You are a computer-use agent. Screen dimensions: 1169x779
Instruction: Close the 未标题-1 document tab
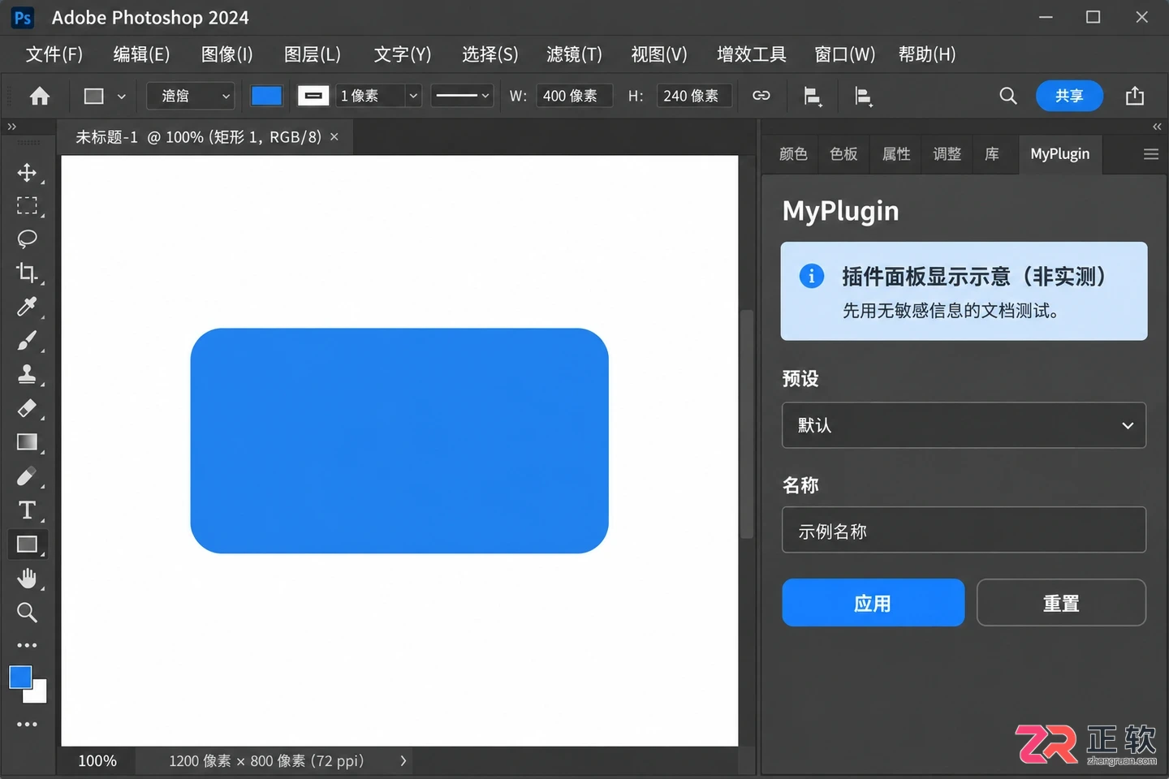pyautogui.click(x=334, y=137)
